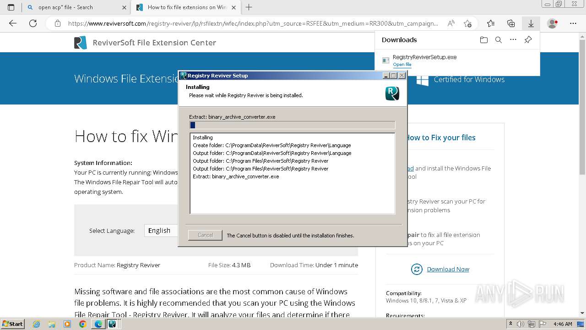Screen dimensions: 586x330
Task: Open Edge Settings and more menu
Action: (x=573, y=23)
